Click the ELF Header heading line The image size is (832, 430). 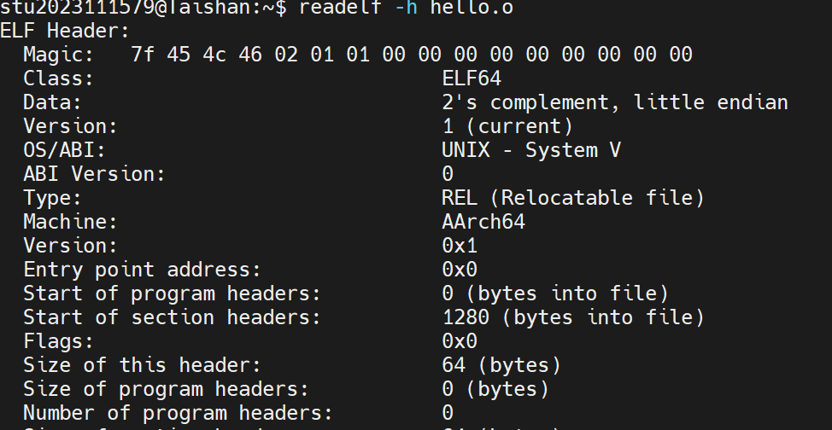[x=65, y=32]
